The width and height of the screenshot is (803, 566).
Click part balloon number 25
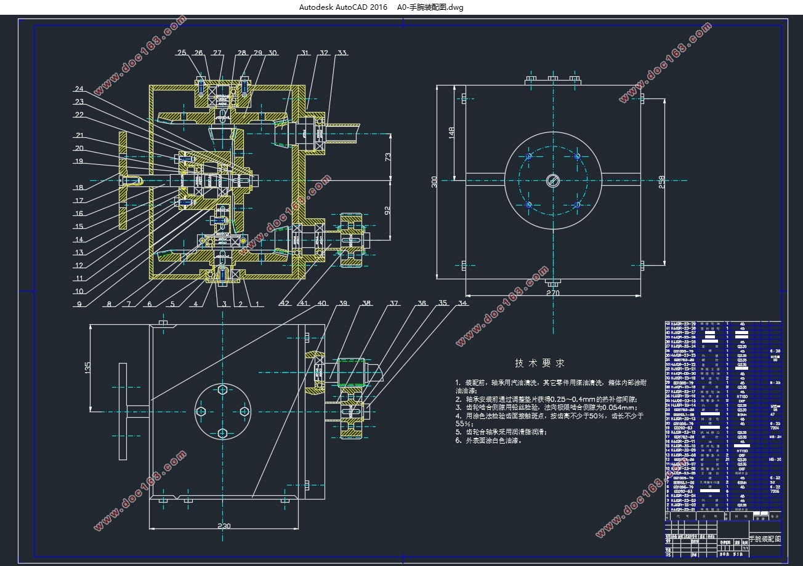181,53
